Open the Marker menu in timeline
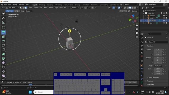This screenshot has width=169, height=95. coord(30,82)
